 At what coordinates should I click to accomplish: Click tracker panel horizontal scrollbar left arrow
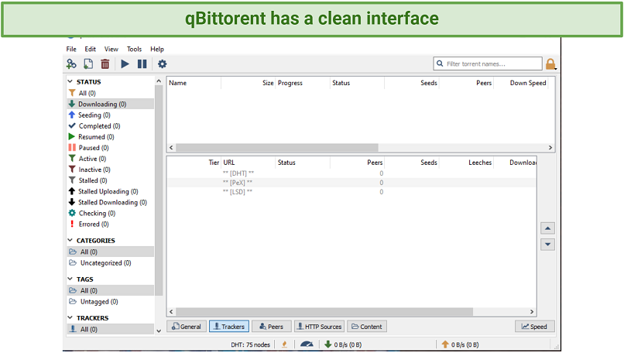(x=171, y=312)
